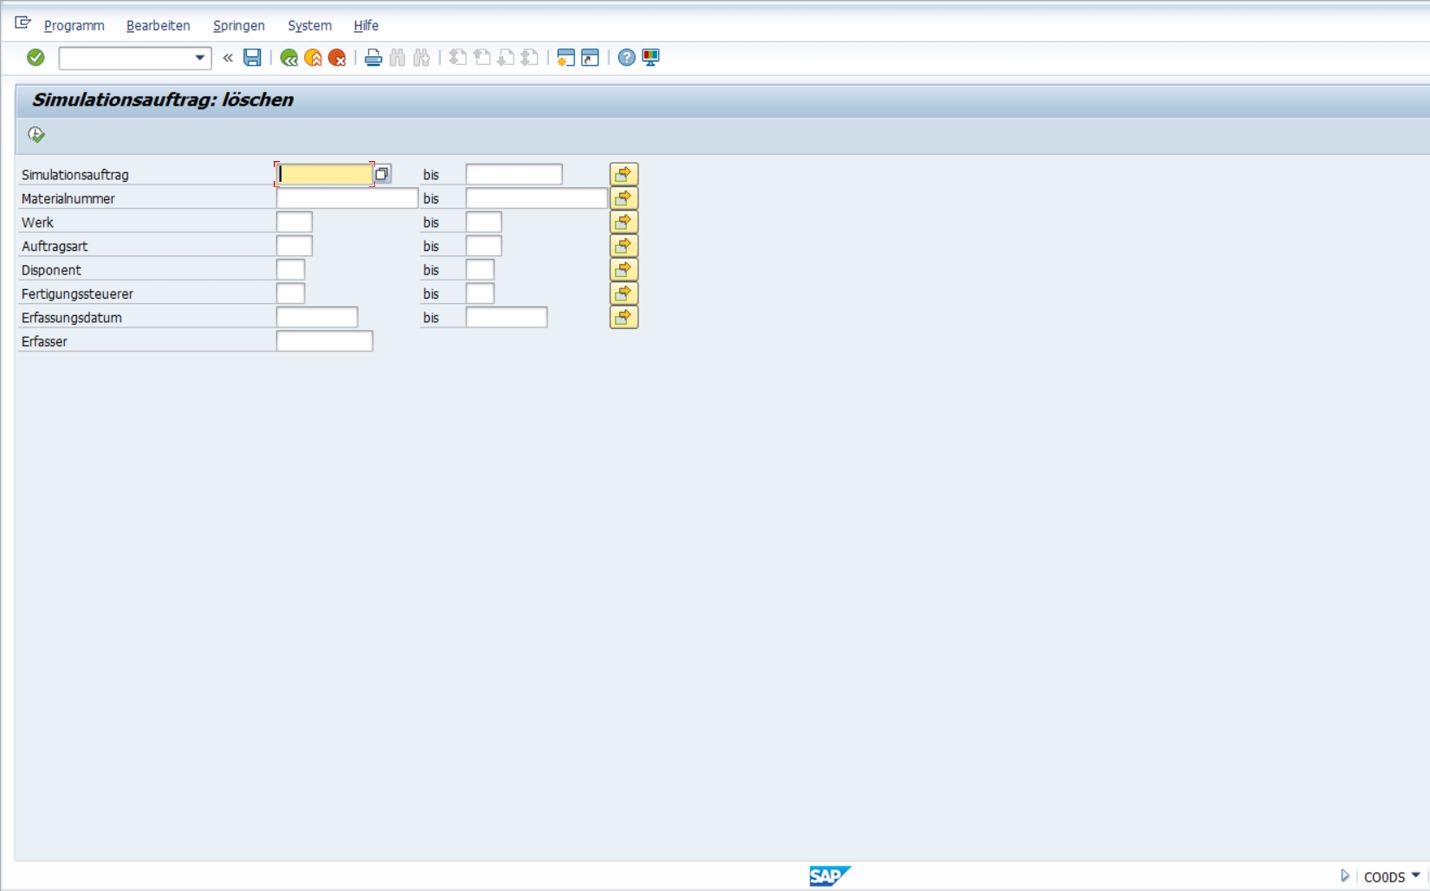Open multiple selection for Disponent

pyautogui.click(x=624, y=269)
